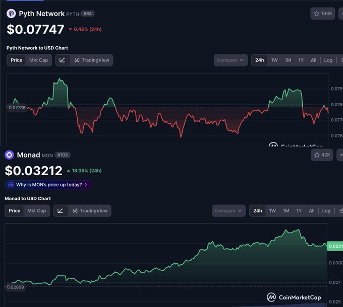343x307 pixels.
Task: Click the 18.05% (24h) change label
Action: click(x=84, y=171)
